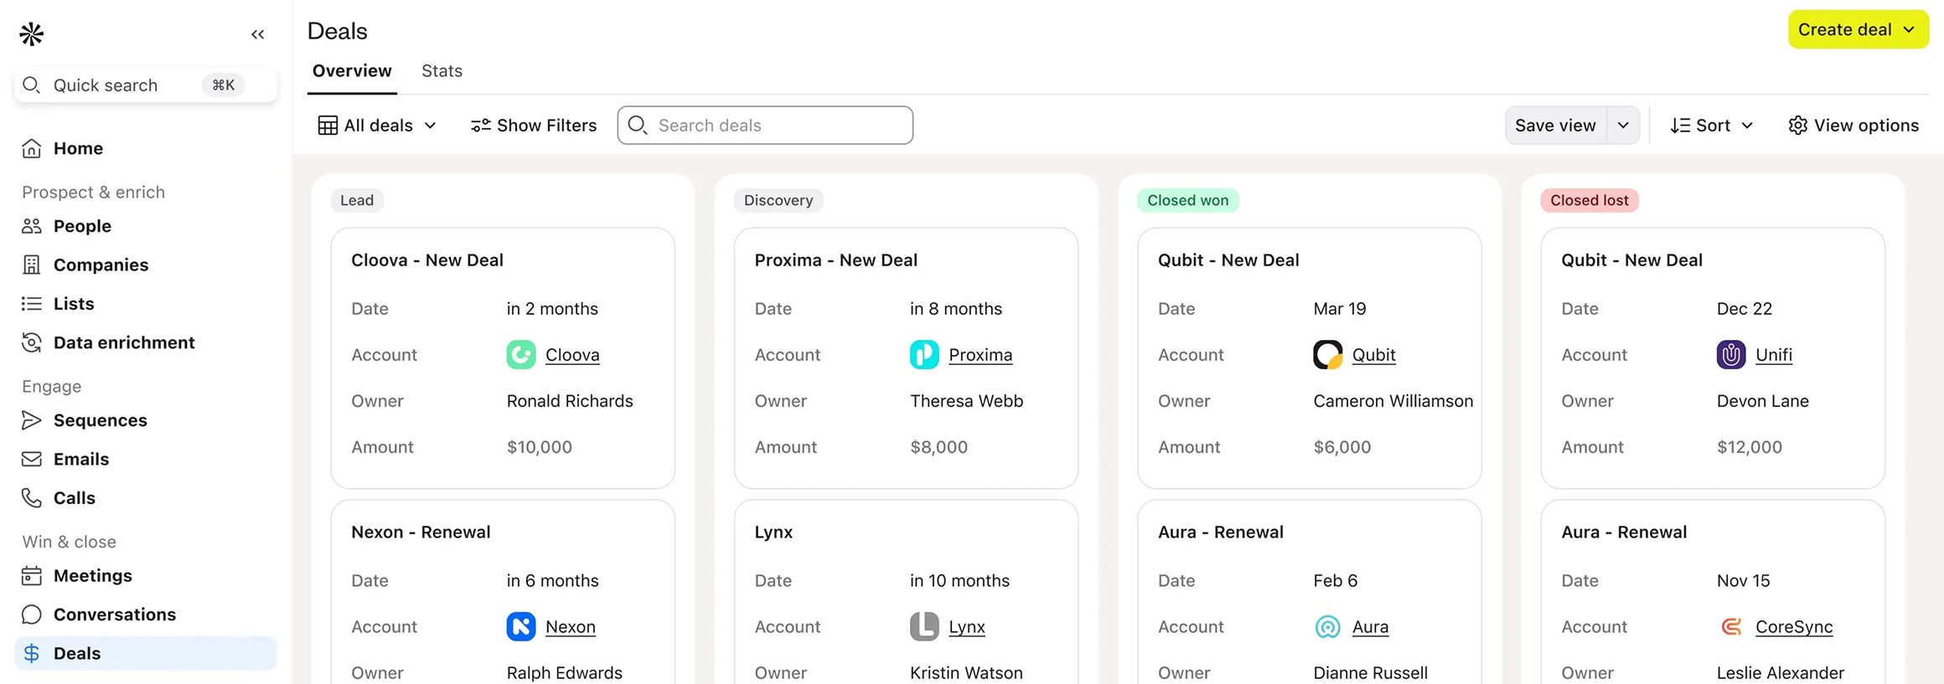
Task: Click the Qubit account logo
Action: coord(1328,355)
